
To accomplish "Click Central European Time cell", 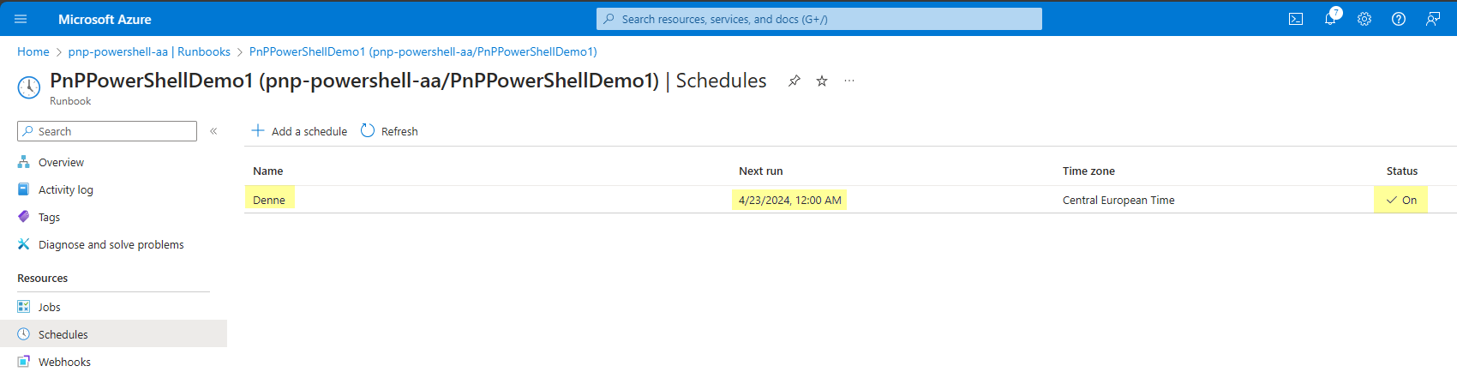I will tap(1118, 200).
